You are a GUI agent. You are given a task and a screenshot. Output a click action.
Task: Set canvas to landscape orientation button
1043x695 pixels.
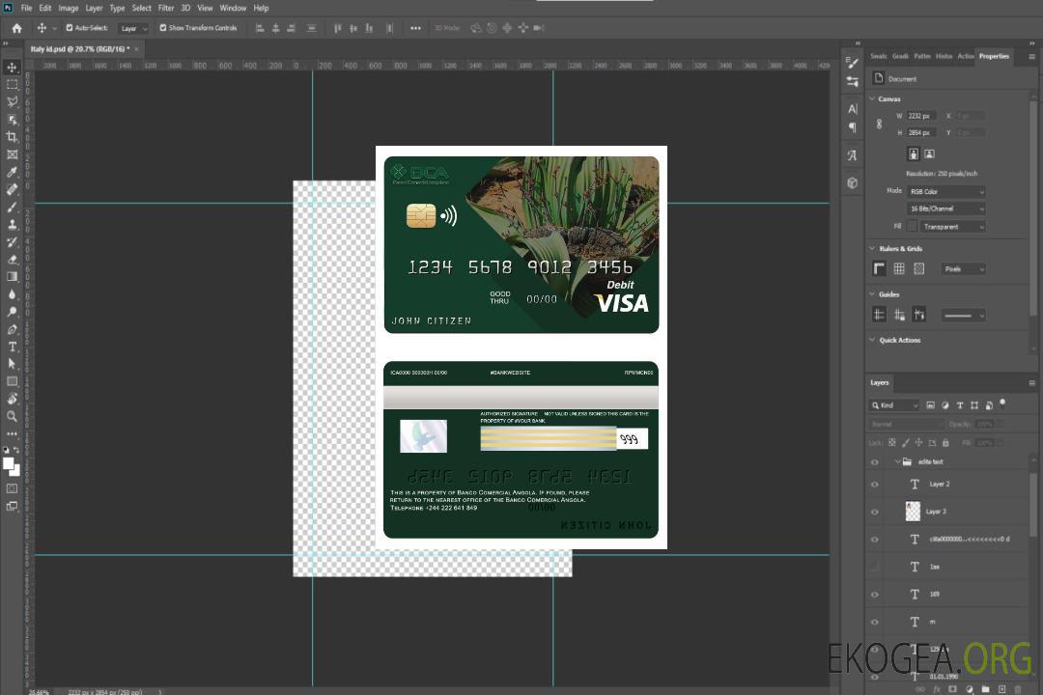coord(929,153)
